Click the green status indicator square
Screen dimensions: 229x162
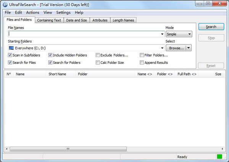[219, 157]
